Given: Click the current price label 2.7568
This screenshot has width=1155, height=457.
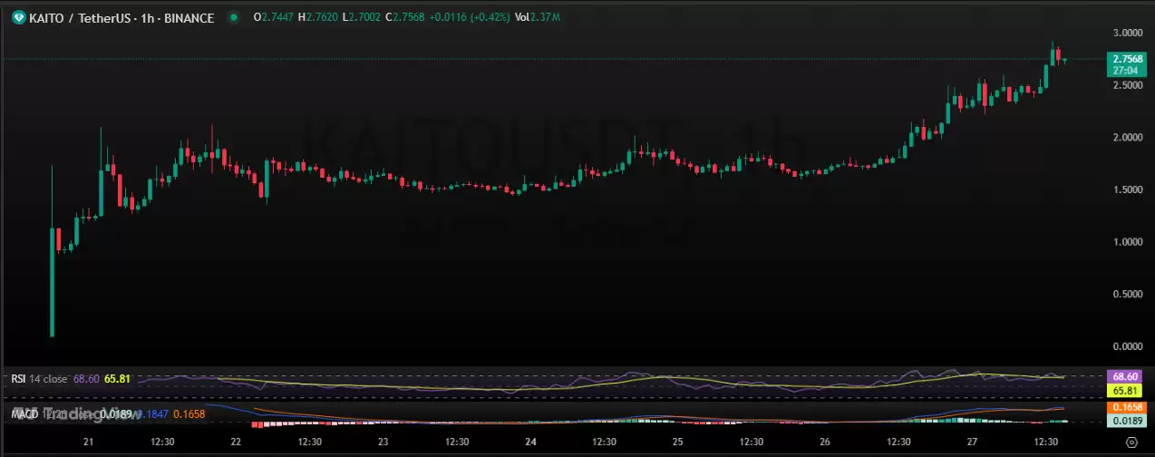Looking at the screenshot, I should click(x=1129, y=59).
